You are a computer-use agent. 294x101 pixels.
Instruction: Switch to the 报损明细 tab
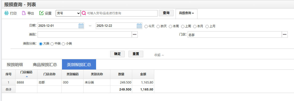pyautogui.click(x=15, y=64)
